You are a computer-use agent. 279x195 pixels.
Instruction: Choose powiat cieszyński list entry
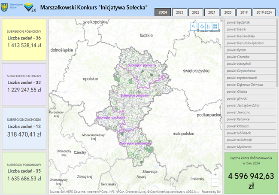[250, 64]
